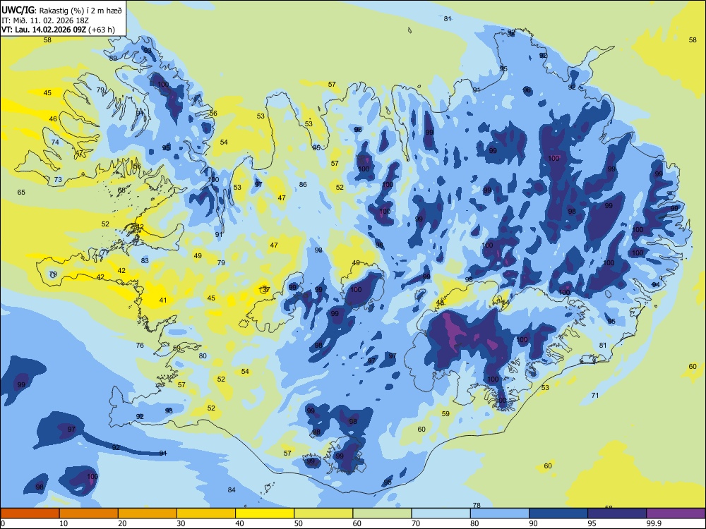This screenshot has height=529, width=706.
Task: Click the humidity value '89' on the map
Action: pyautogui.click(x=113, y=58)
